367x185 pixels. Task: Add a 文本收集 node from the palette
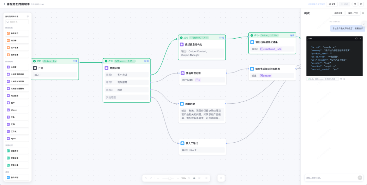click(x=17, y=55)
